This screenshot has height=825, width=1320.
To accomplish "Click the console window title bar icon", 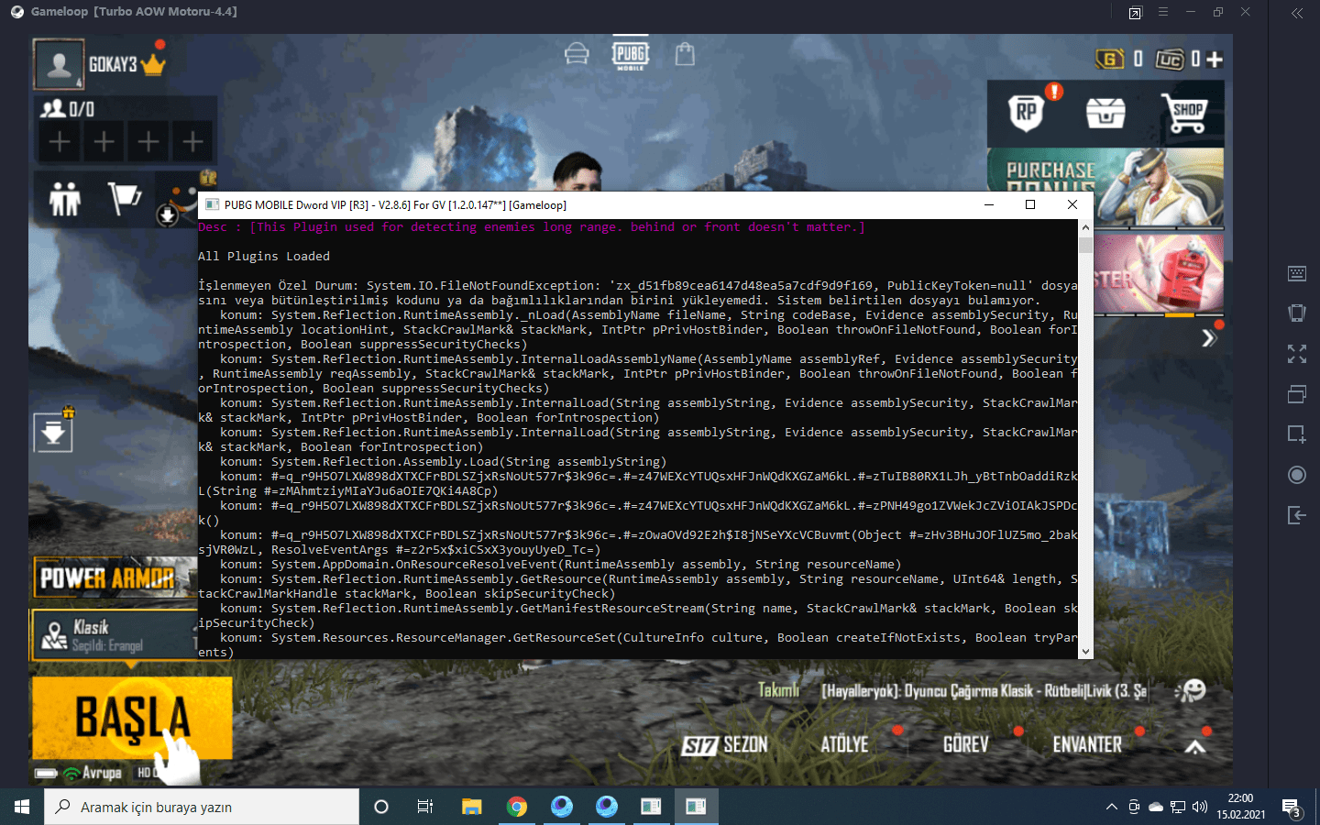I will pyautogui.click(x=212, y=204).
